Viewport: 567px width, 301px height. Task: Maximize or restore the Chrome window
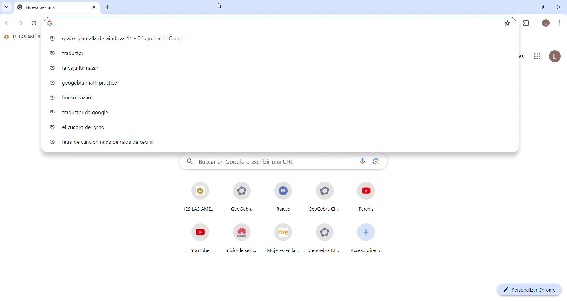pyautogui.click(x=542, y=7)
